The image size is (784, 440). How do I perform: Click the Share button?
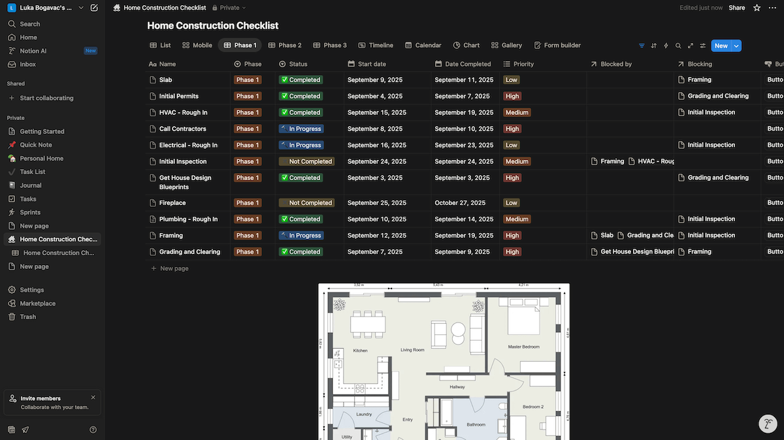point(736,7)
